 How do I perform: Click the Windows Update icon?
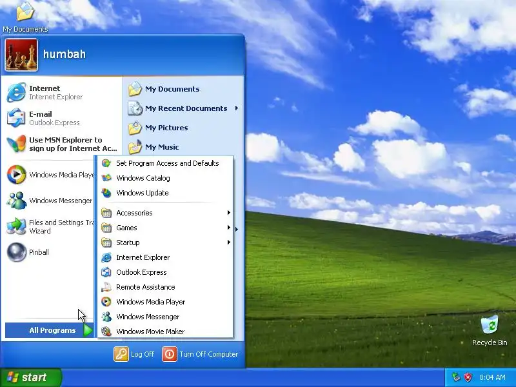pos(106,193)
